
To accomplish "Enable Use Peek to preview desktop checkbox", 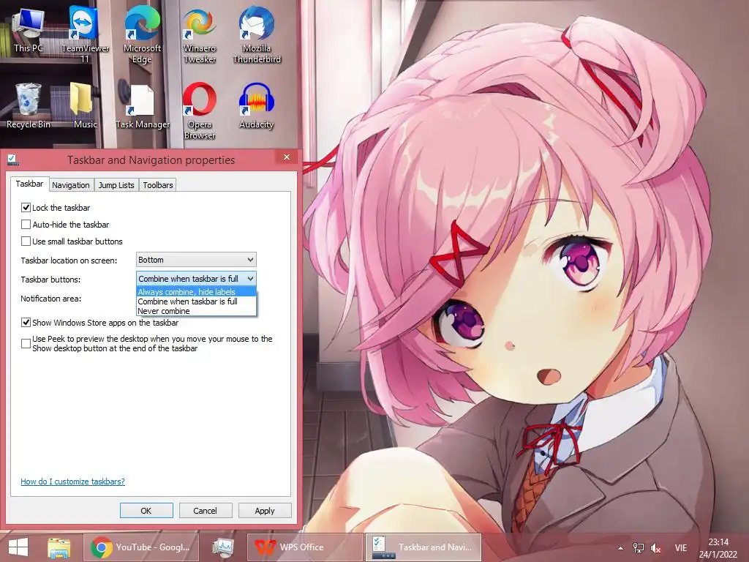I will [x=26, y=344].
